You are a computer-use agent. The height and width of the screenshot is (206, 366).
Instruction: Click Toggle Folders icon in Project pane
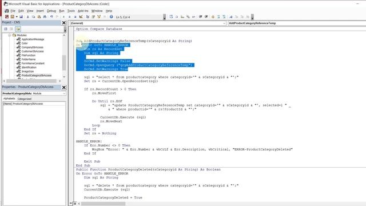pyautogui.click(x=18, y=29)
